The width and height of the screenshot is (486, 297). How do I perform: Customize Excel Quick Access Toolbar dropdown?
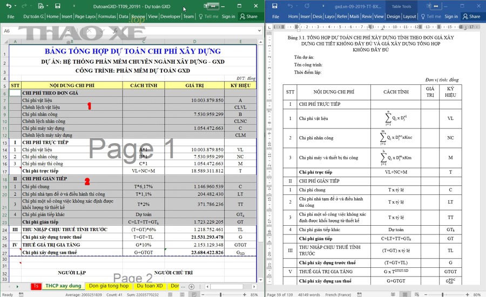click(74, 6)
